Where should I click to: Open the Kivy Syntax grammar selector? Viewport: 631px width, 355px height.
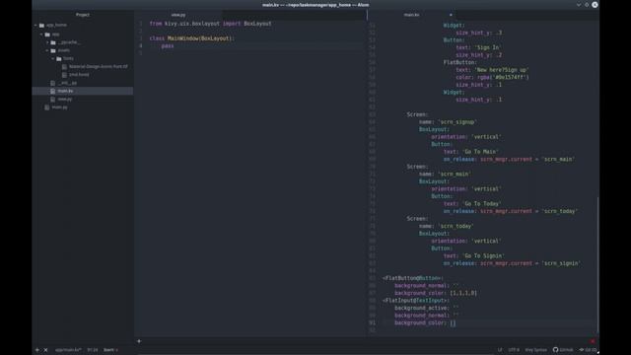tap(535, 350)
